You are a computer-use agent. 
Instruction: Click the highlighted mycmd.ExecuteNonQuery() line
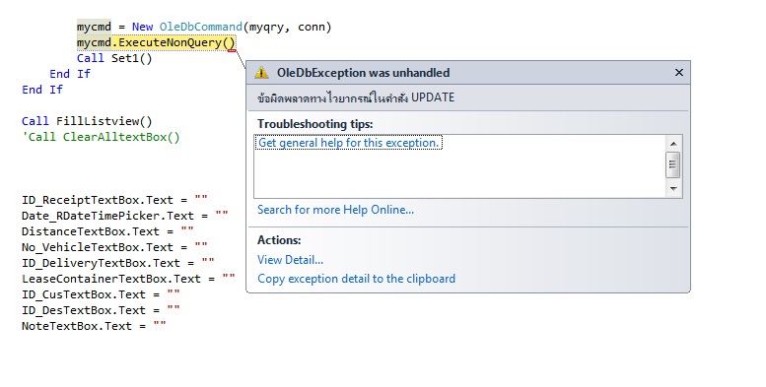156,42
